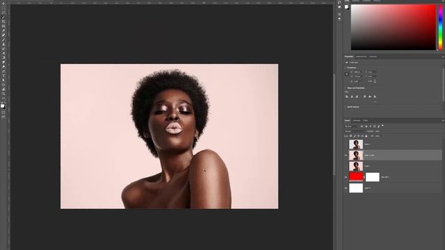Open the Layers panel menu
The width and height of the screenshot is (445, 250).
tap(443, 120)
